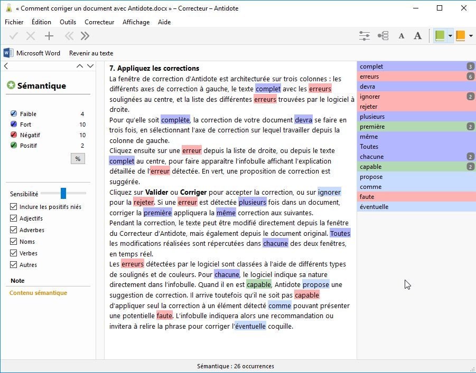Select 'ignorer' in the results list
Image resolution: width=476 pixels, height=373 pixels.
coord(416,97)
